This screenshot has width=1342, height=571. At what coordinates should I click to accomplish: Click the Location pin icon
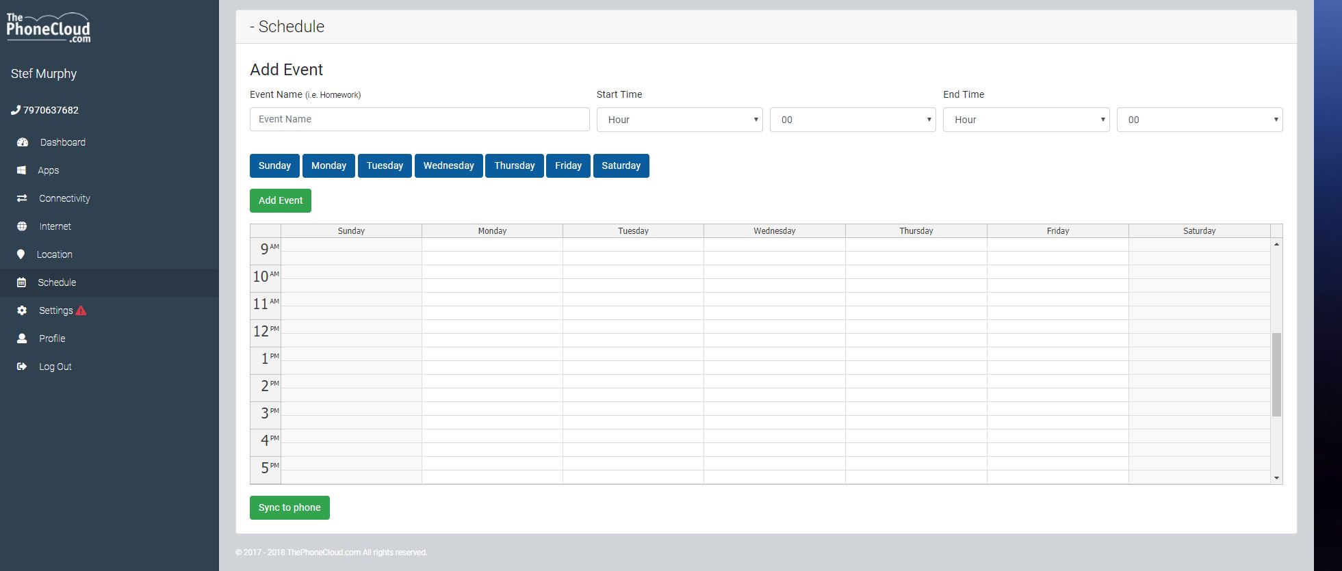21,254
